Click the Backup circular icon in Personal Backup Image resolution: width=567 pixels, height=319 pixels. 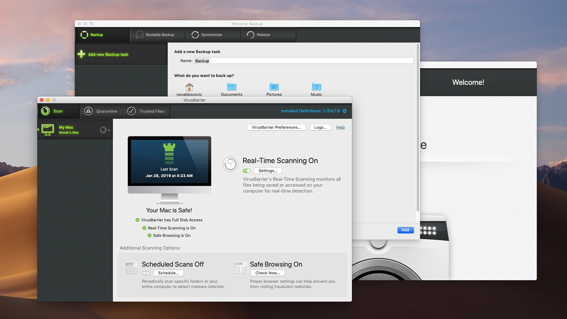click(x=84, y=35)
